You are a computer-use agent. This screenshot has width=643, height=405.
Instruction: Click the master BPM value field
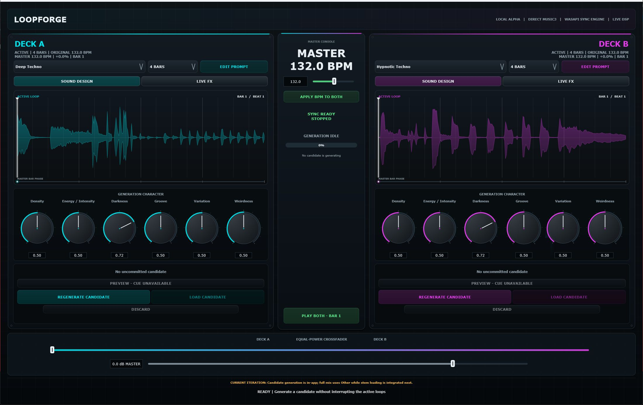click(x=296, y=81)
